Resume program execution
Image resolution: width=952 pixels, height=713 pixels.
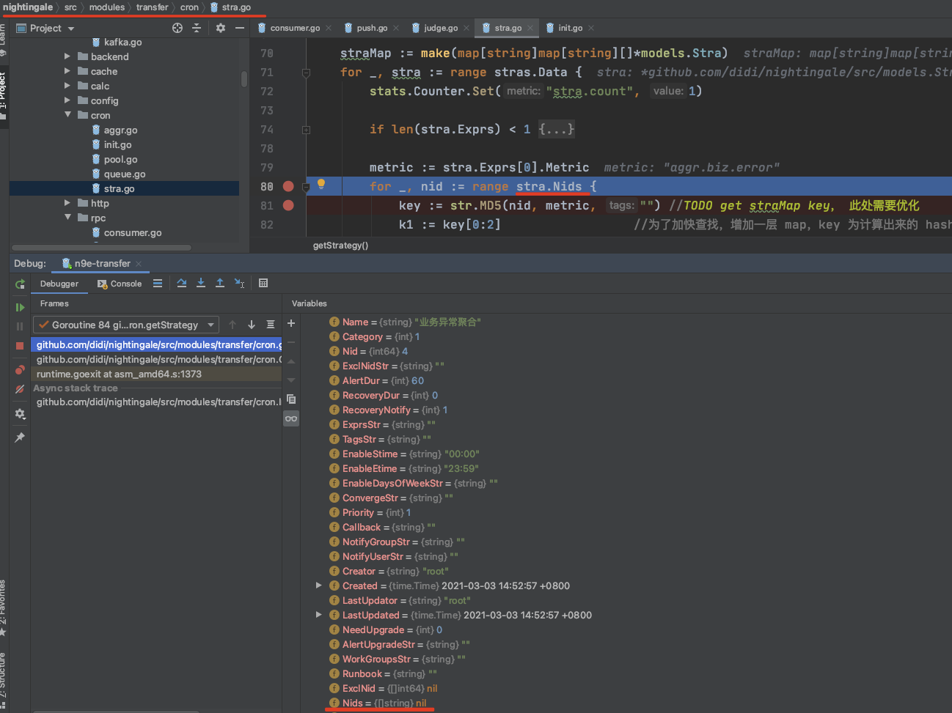20,308
